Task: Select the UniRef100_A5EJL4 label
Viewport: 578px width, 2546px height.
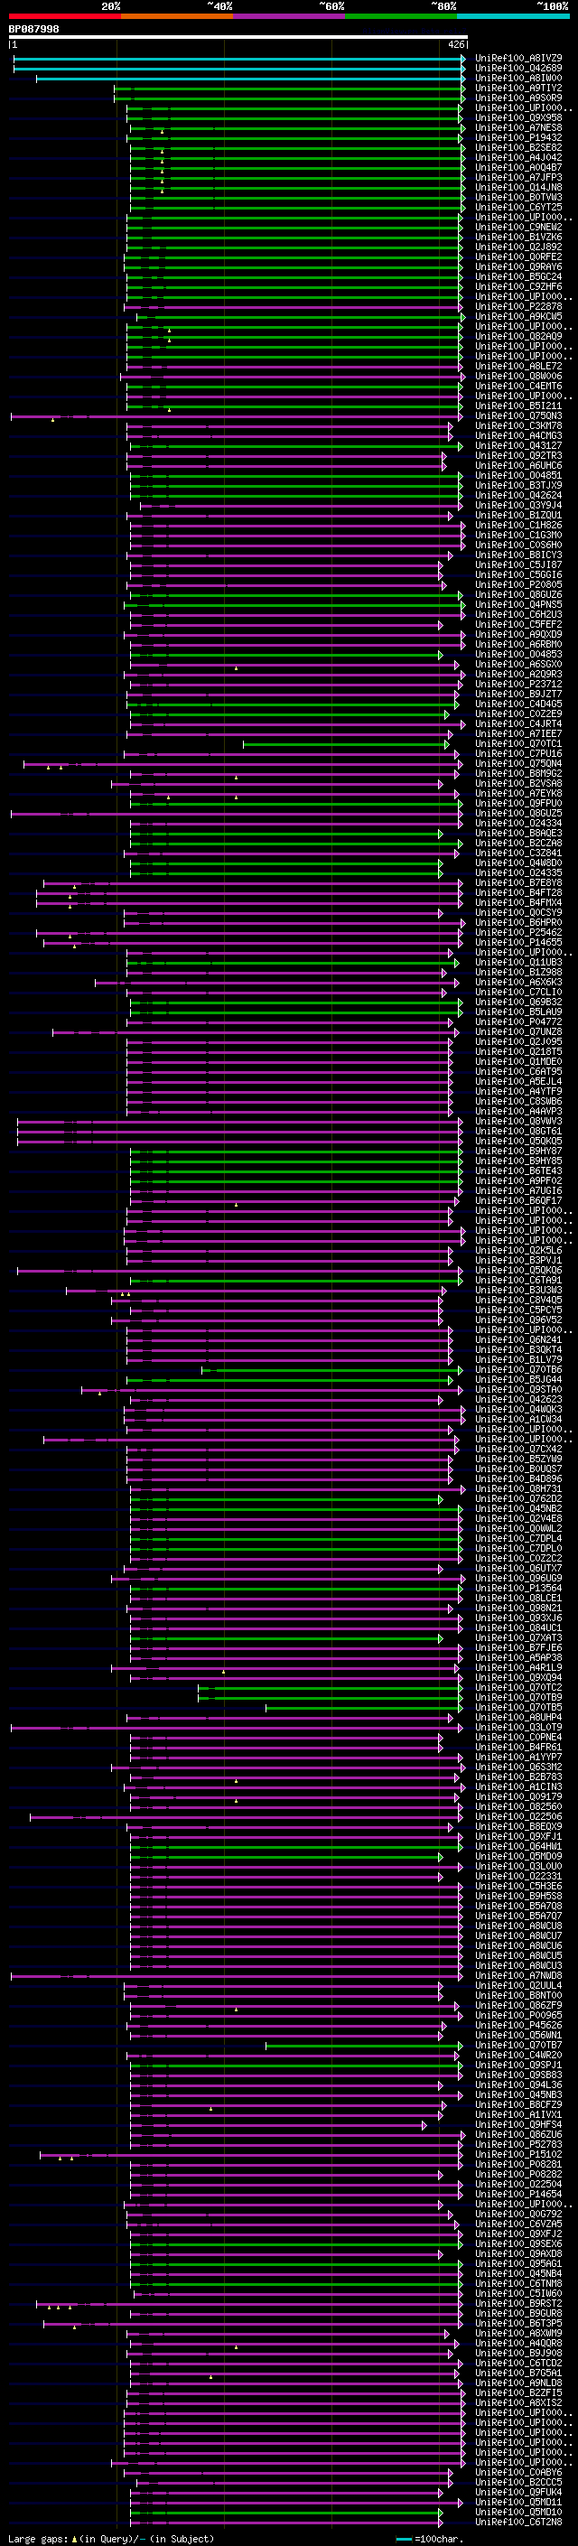Action: click(518, 1081)
